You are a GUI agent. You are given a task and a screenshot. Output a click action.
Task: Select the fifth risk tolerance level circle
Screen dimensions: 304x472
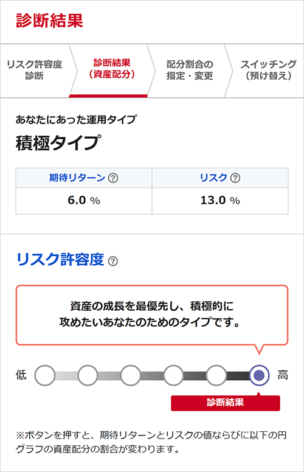click(216, 375)
